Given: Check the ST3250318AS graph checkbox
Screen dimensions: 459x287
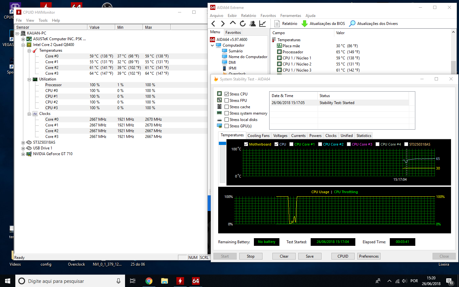Looking at the screenshot, I should [406, 144].
